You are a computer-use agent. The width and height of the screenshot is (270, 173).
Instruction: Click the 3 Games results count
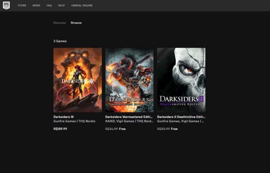(x=60, y=41)
